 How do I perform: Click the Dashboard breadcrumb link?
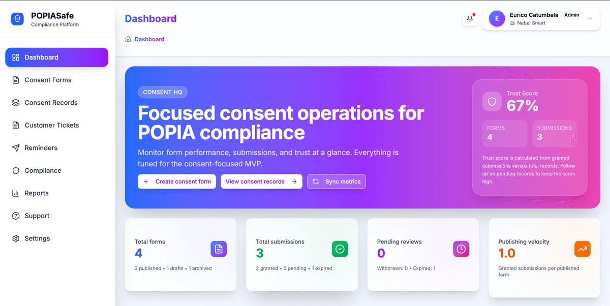(x=149, y=39)
